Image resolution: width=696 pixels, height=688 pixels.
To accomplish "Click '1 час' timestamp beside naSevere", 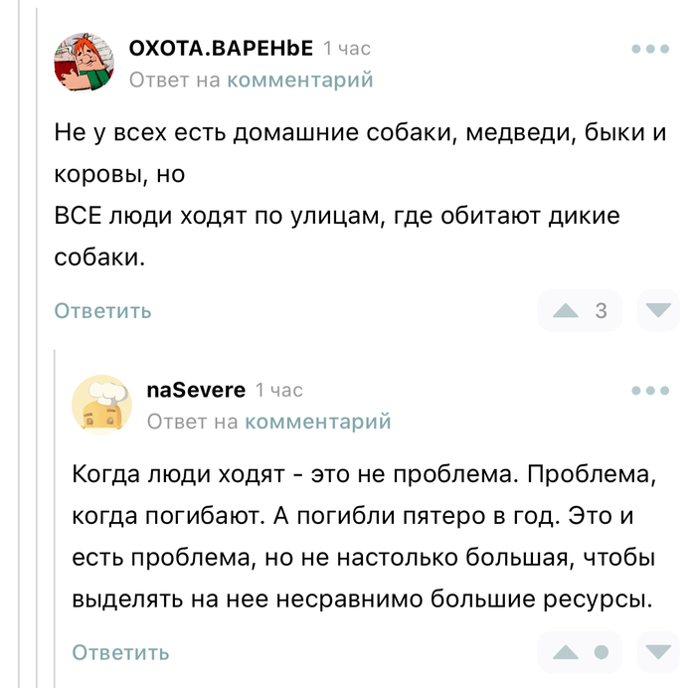I will pos(279,390).
